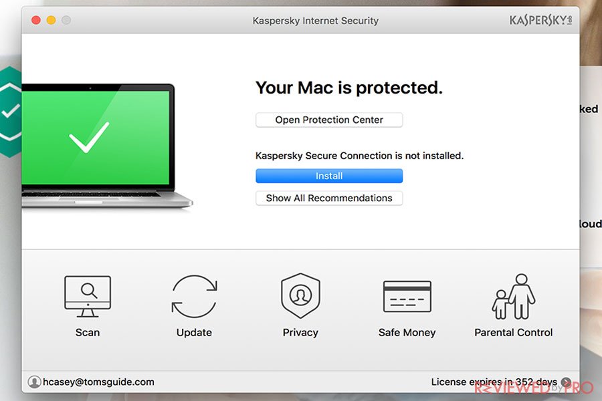Show All Recommendations

click(x=329, y=198)
